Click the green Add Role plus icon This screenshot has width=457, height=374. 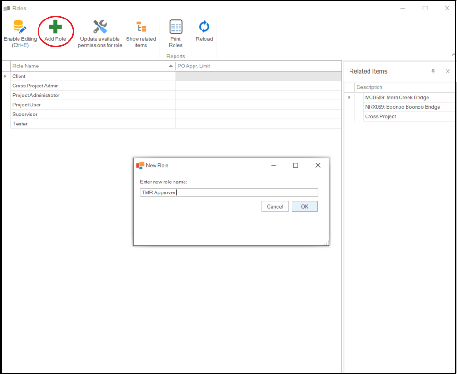tap(55, 27)
